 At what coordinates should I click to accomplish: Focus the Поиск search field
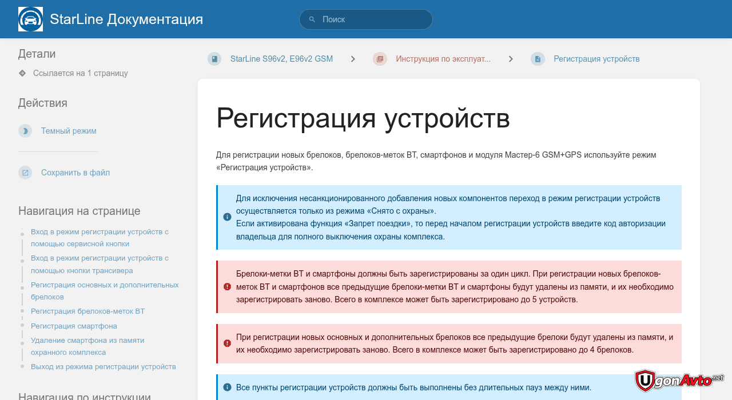point(366,19)
